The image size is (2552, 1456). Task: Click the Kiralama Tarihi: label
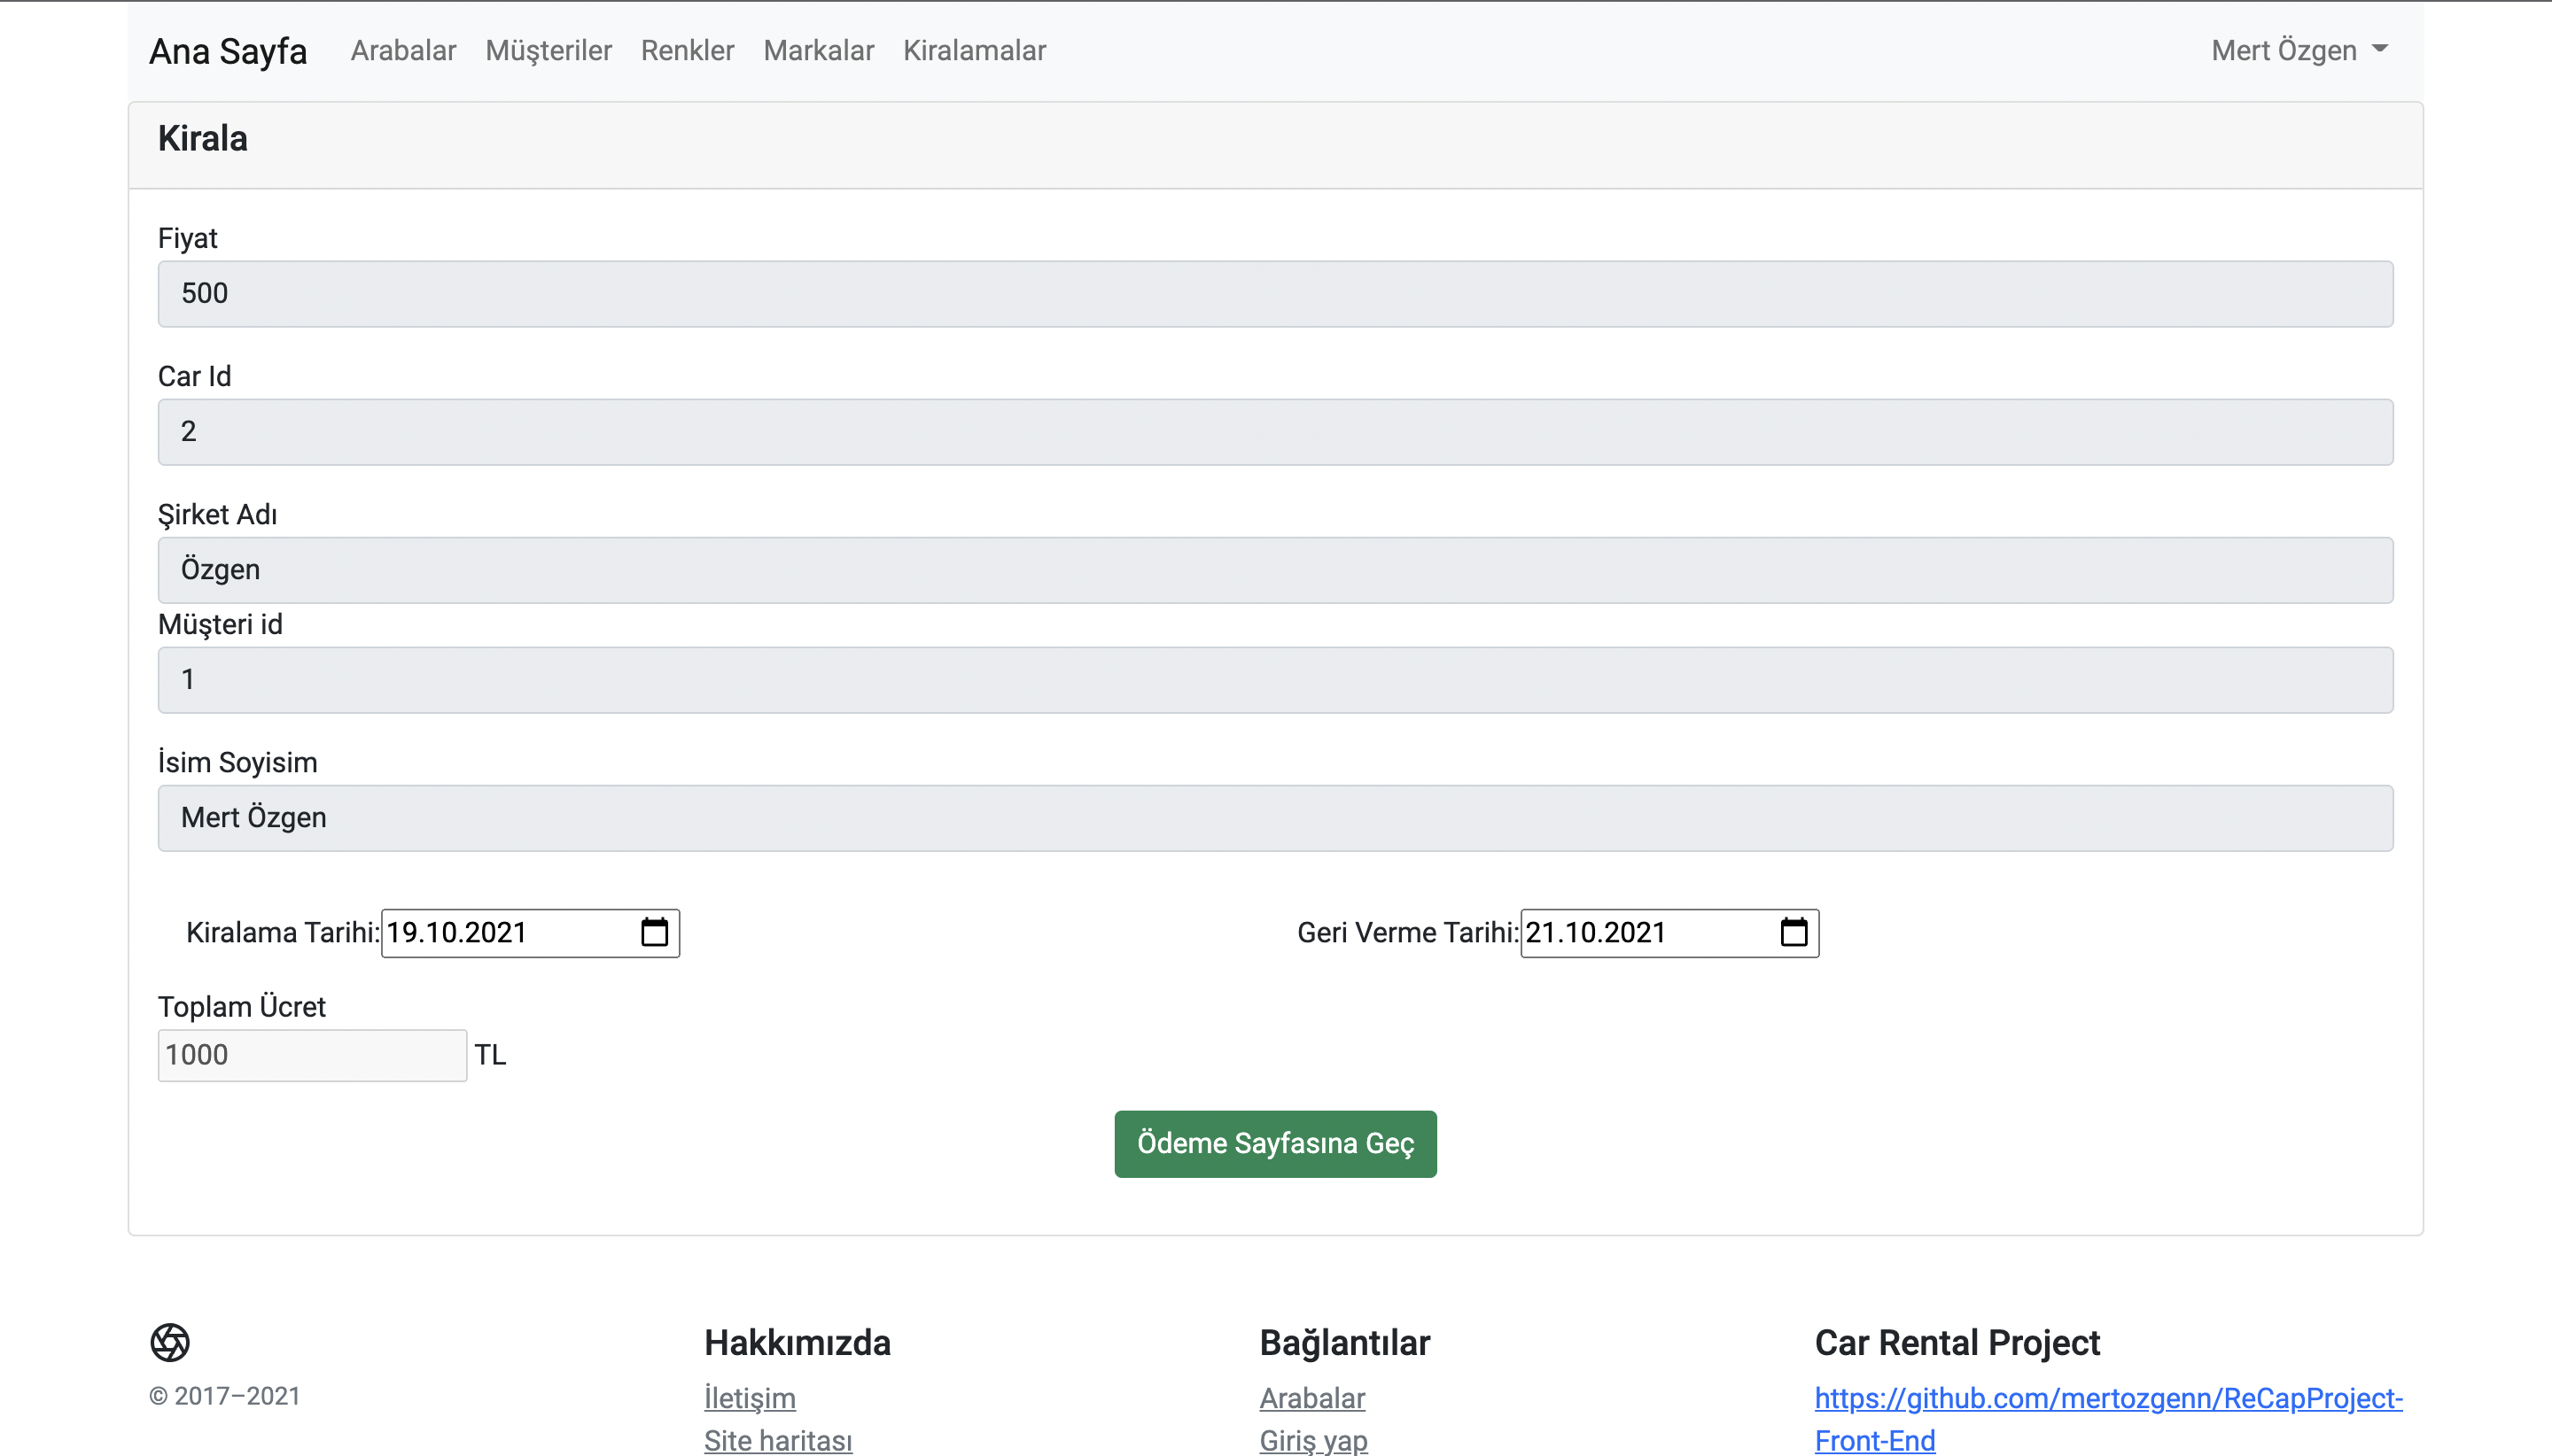click(x=283, y=932)
